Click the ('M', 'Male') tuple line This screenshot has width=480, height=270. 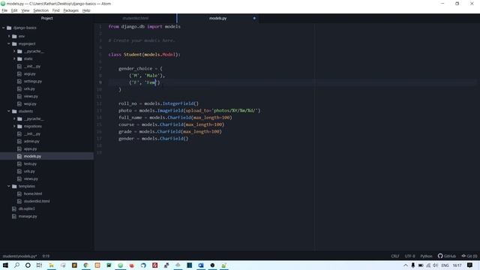(x=147, y=76)
